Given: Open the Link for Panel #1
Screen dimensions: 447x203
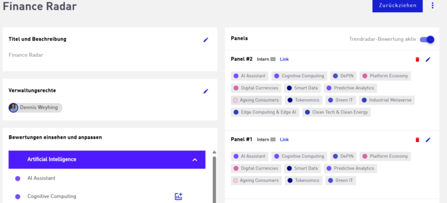Looking at the screenshot, I should click(x=284, y=139).
